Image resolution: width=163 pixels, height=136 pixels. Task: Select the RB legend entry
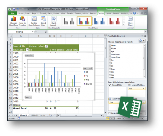click(86, 72)
